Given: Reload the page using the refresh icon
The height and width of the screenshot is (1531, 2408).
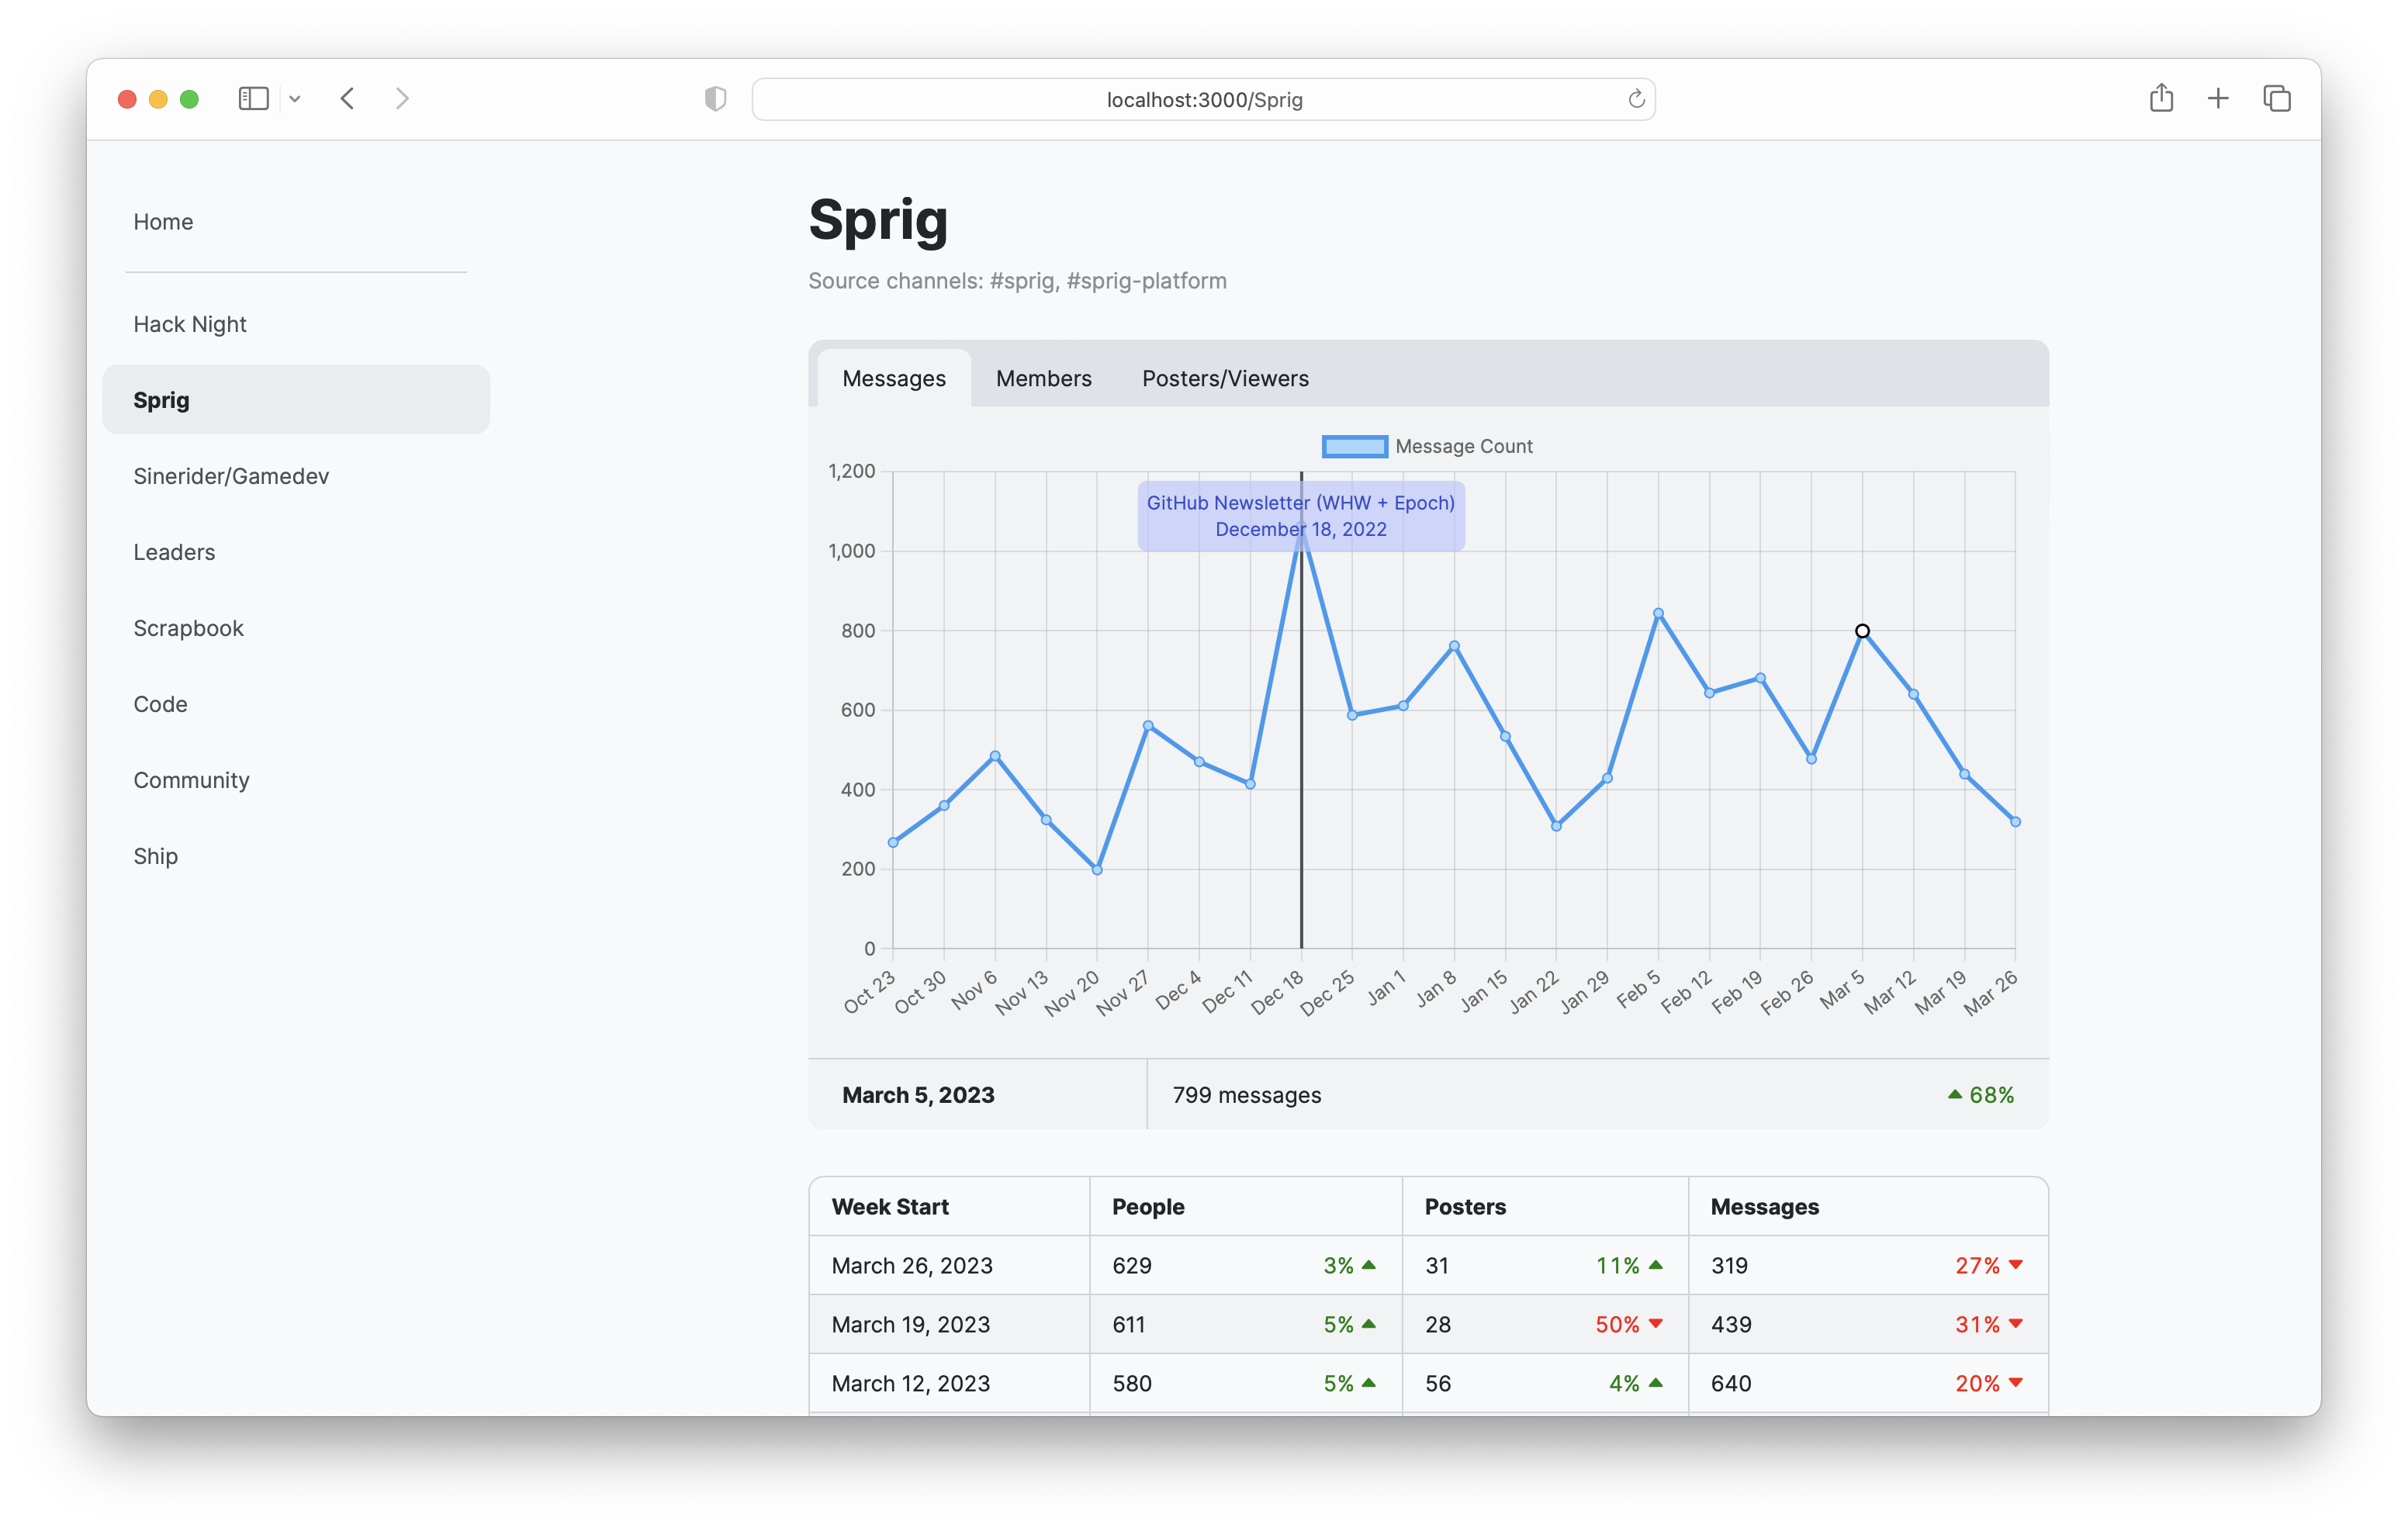Looking at the screenshot, I should pos(1637,98).
